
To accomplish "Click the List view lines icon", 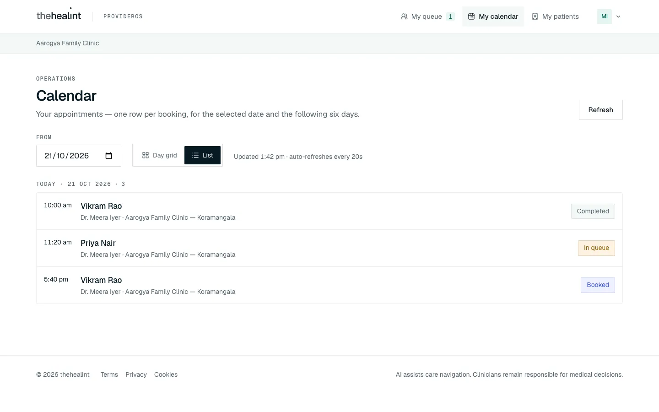I will coord(195,155).
